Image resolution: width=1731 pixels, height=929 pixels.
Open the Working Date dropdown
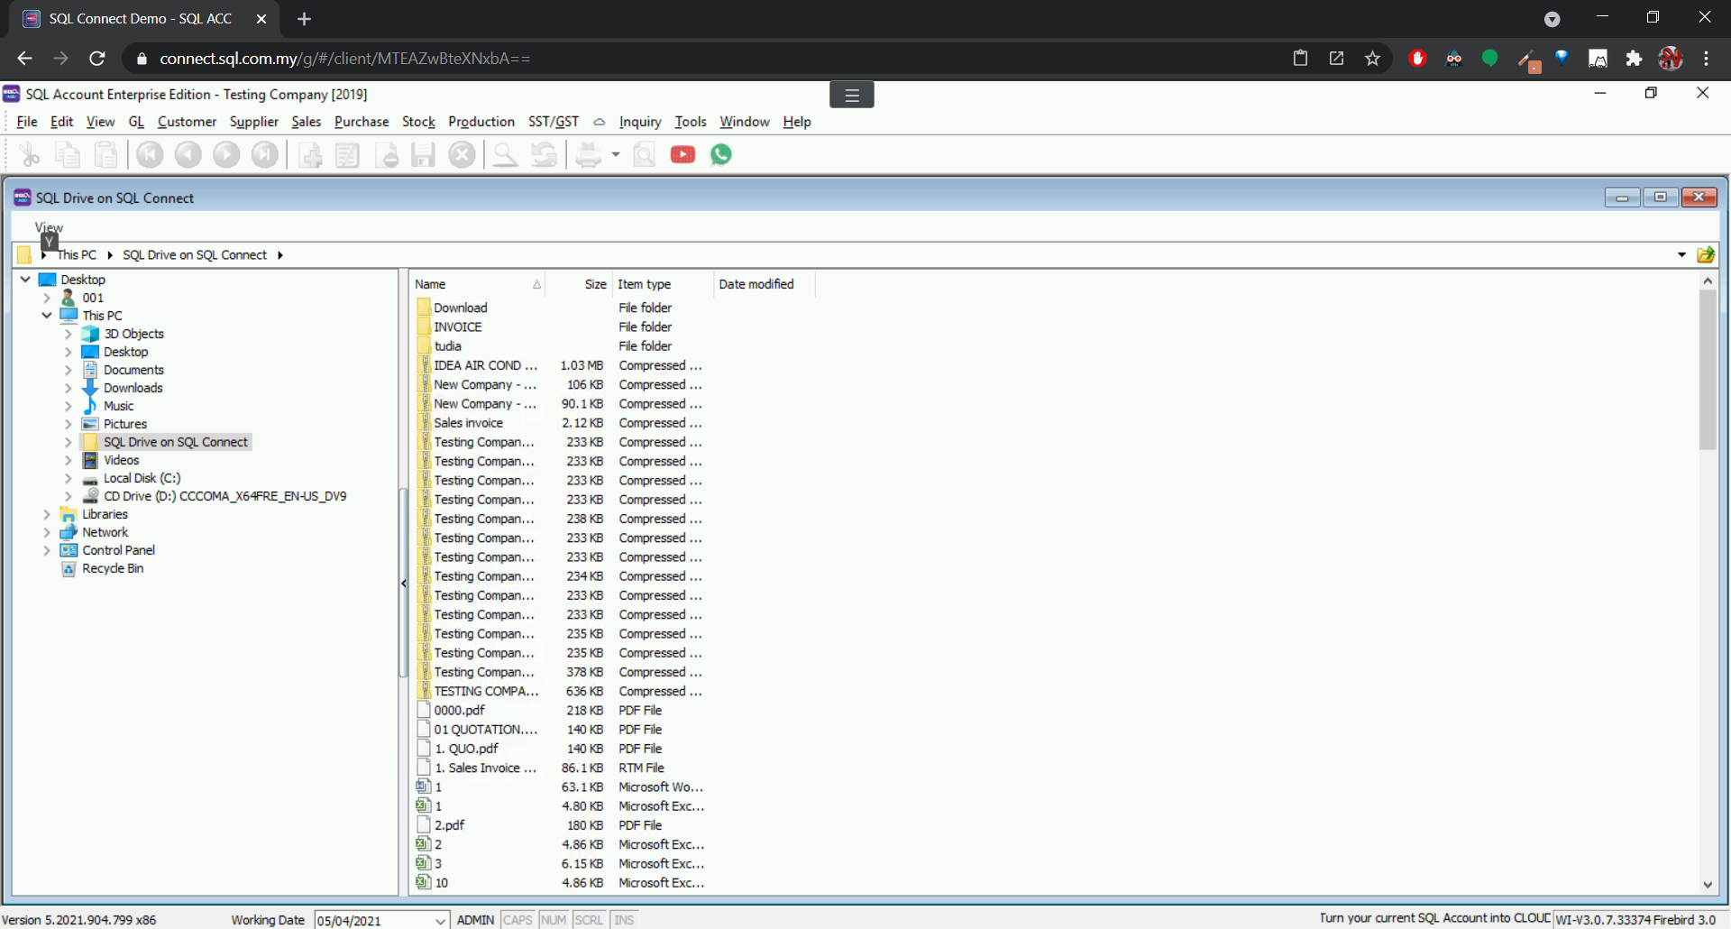click(440, 920)
